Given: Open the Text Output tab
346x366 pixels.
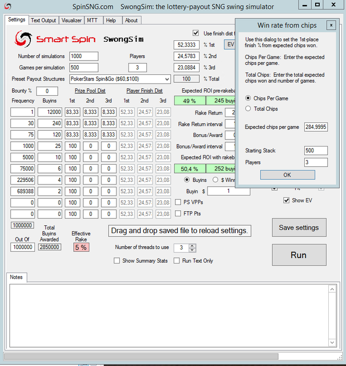Looking at the screenshot, I should click(43, 20).
